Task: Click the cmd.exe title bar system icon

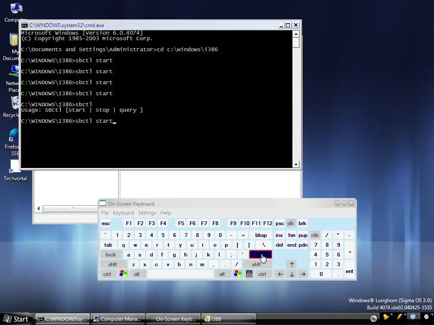Action: [24, 25]
